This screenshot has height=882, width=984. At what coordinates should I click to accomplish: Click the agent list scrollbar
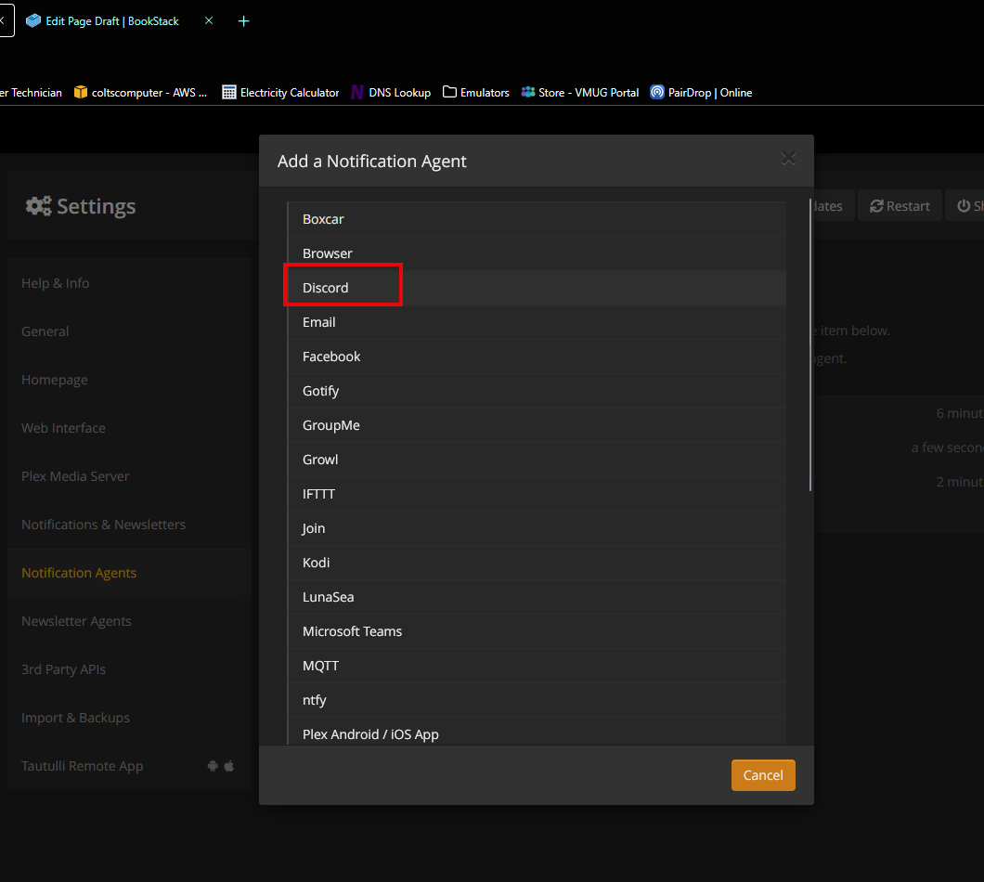pos(810,345)
